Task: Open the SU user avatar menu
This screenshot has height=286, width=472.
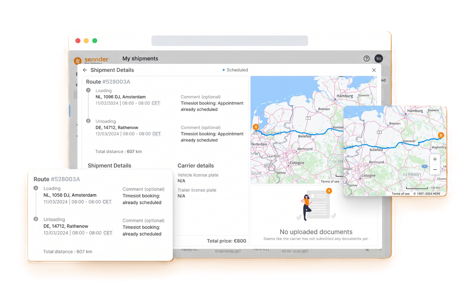Action: [378, 59]
